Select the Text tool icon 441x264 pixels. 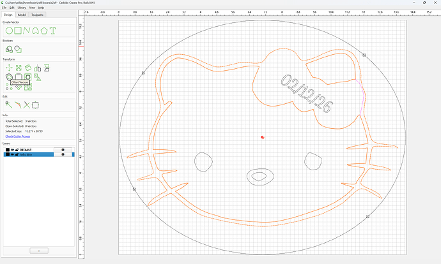tap(53, 31)
